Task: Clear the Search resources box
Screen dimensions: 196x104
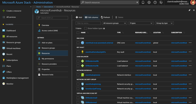Action: (137, 2)
